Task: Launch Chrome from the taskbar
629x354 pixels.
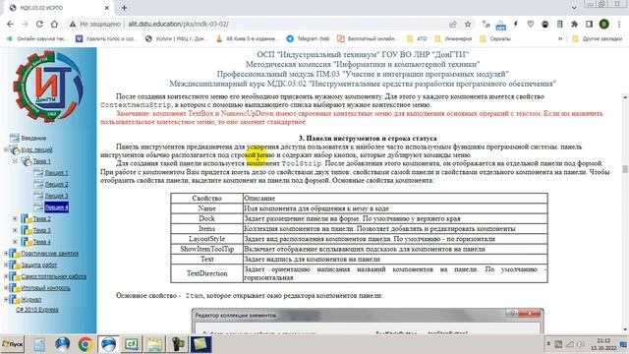Action: (86, 344)
